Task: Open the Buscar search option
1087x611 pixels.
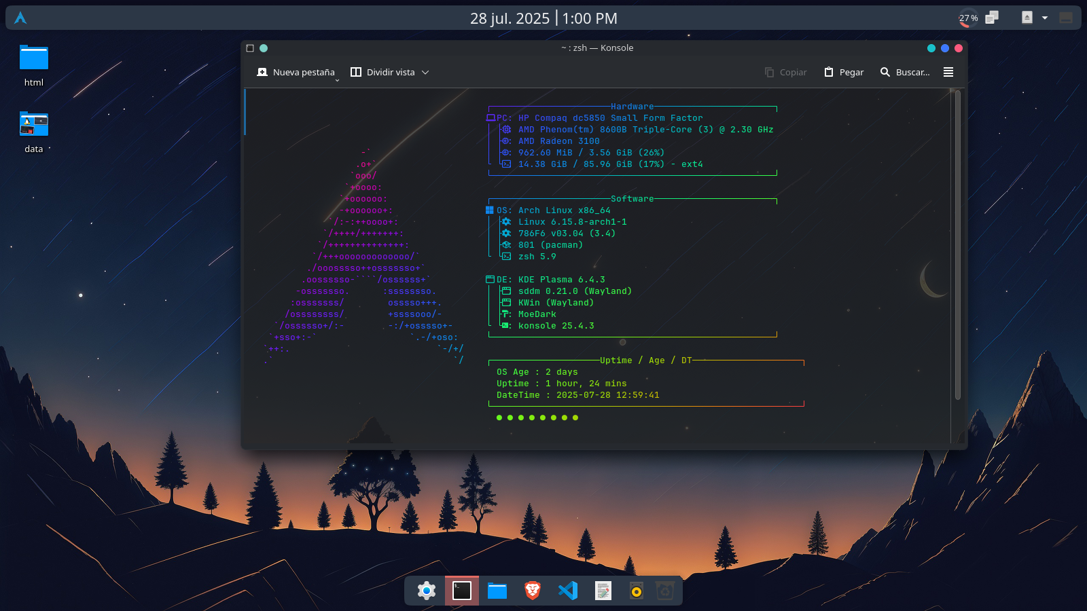Action: [x=905, y=72]
